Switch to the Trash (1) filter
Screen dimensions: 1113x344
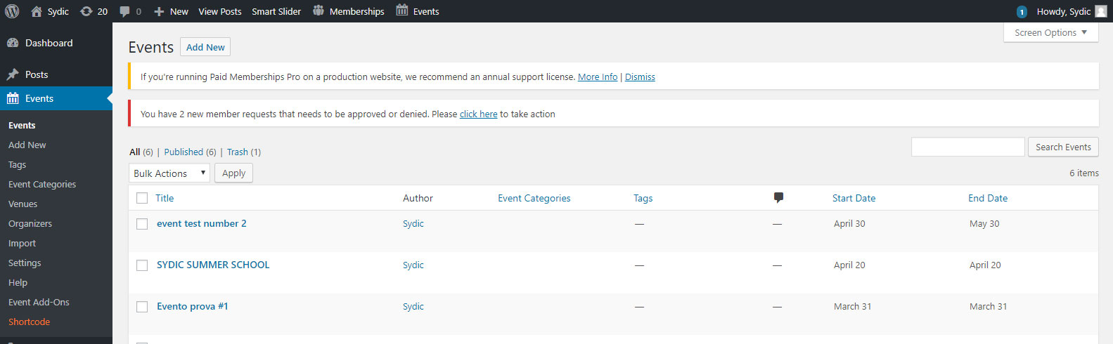[x=244, y=152]
